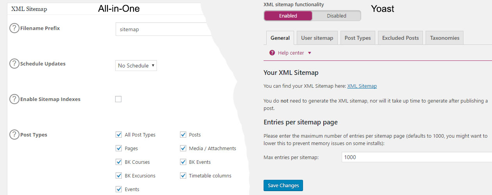
Task: Follow the XML Sitemap link
Action: tap(362, 86)
